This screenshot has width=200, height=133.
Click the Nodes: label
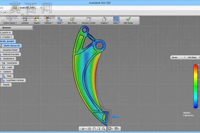tap(187, 113)
